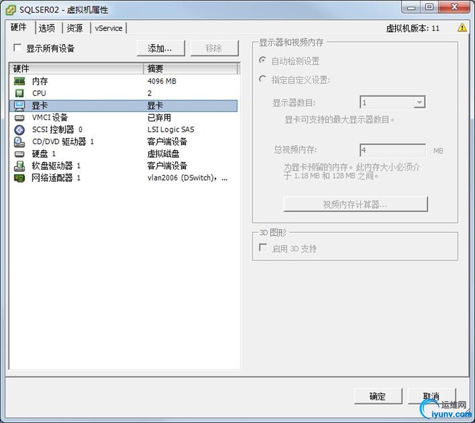Click the 4096 MB summary value
The image size is (475, 423).
[162, 81]
